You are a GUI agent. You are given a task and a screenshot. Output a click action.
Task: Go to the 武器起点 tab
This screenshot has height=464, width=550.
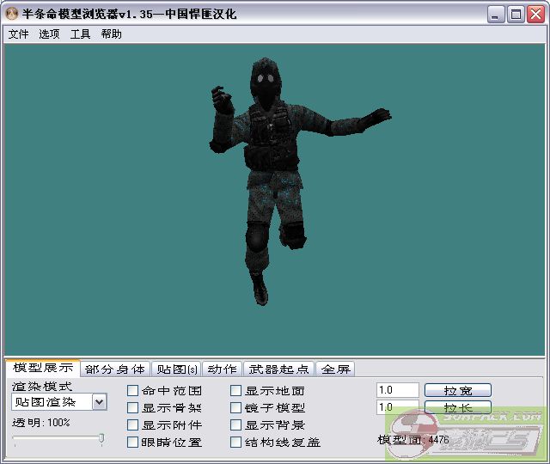278,369
